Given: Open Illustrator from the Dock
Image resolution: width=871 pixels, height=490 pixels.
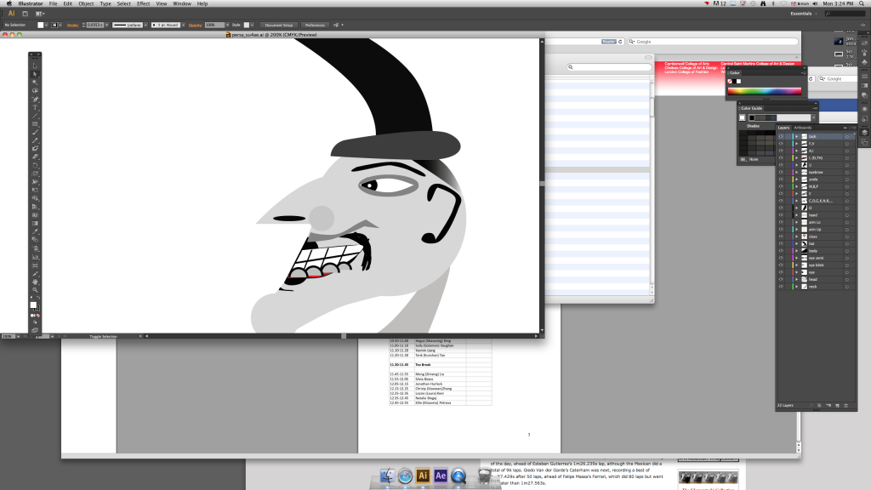Looking at the screenshot, I should pos(423,476).
